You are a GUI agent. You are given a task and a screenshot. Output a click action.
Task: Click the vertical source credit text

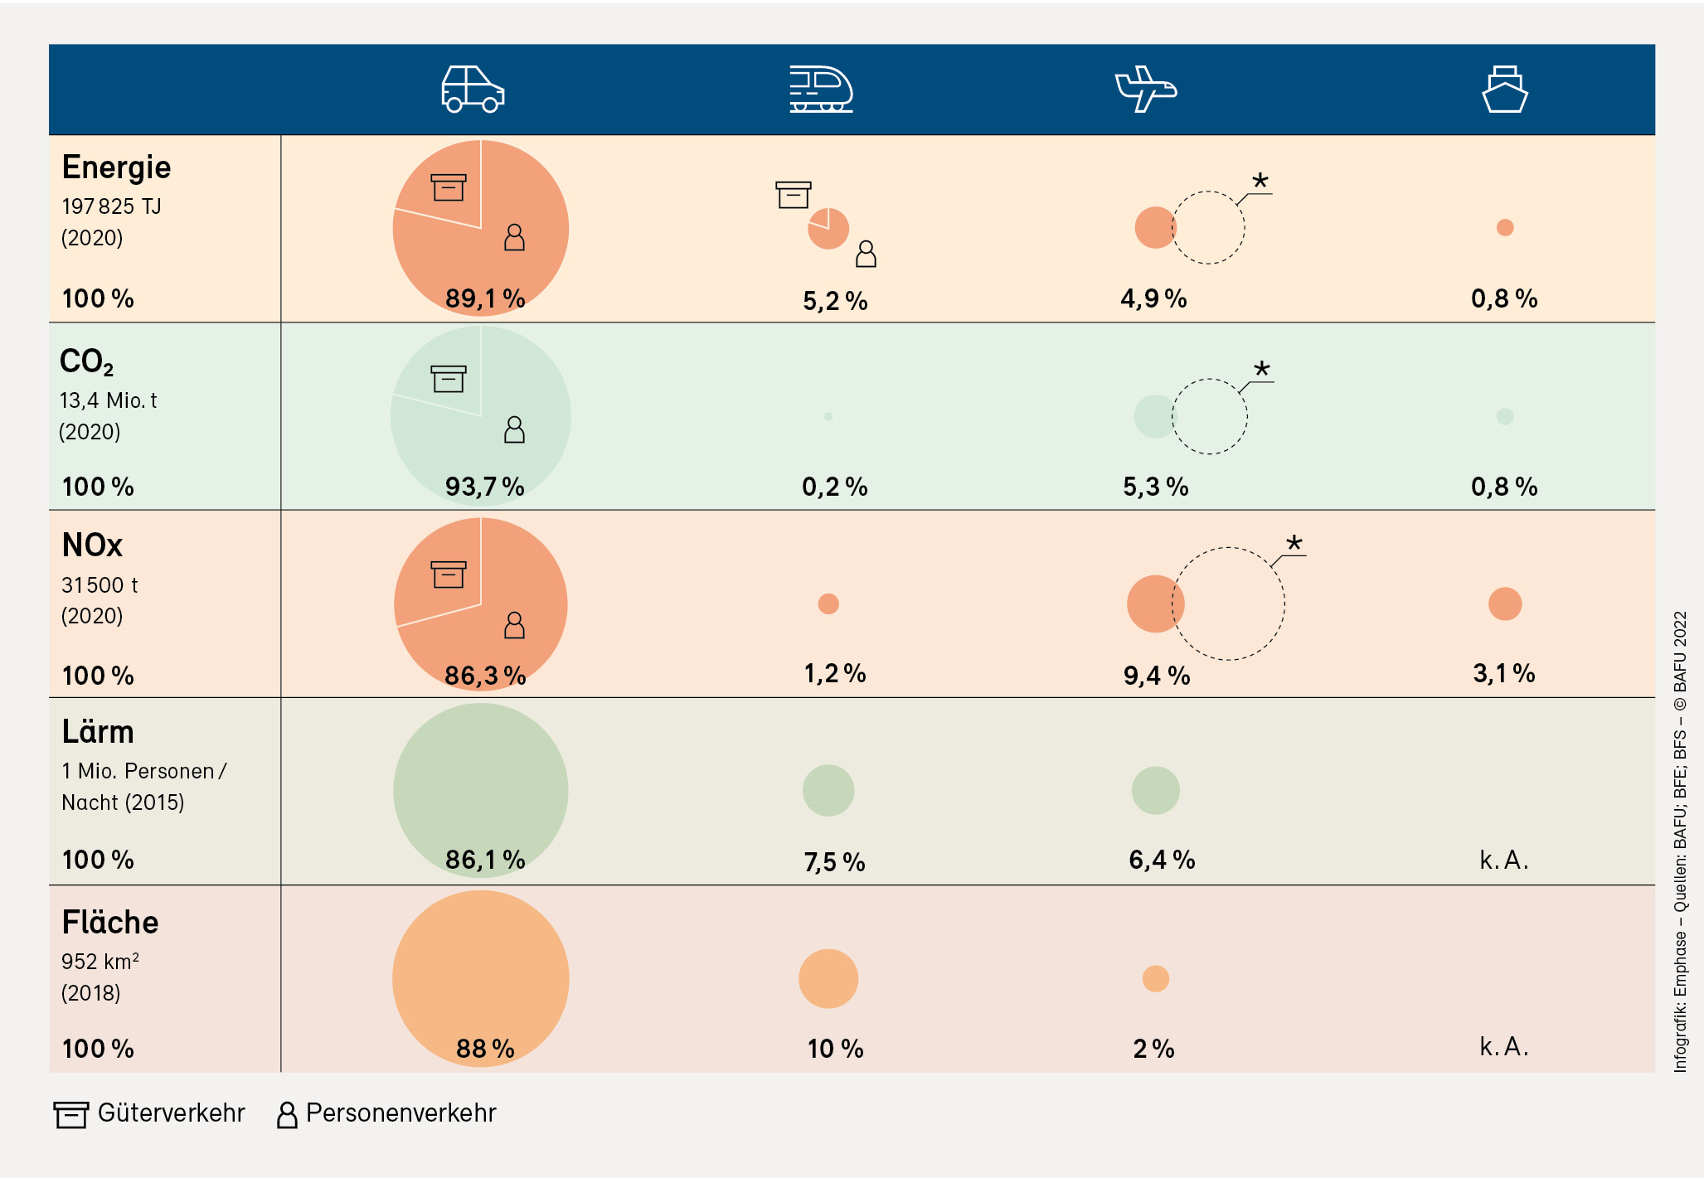click(x=1680, y=841)
